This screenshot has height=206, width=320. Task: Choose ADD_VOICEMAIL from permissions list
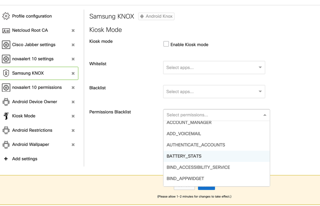point(216,134)
